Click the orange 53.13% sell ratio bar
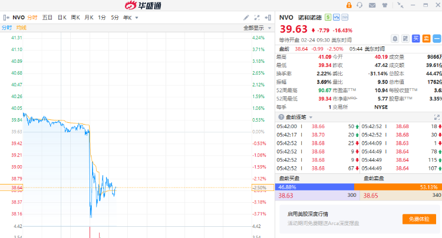This screenshot has width=442, height=238. [398, 187]
